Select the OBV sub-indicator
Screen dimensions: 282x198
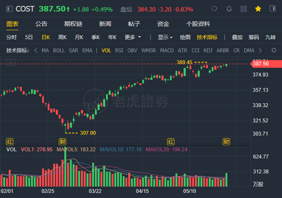[132, 51]
